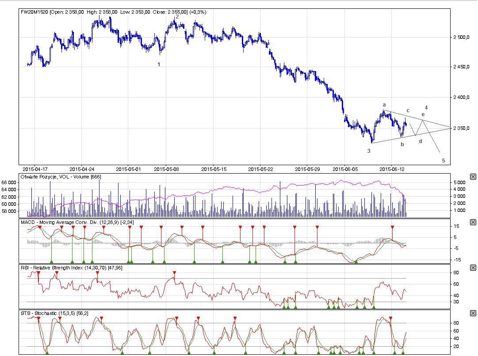
Task: Click the 2015-05-22 date label
Action: pos(260,169)
